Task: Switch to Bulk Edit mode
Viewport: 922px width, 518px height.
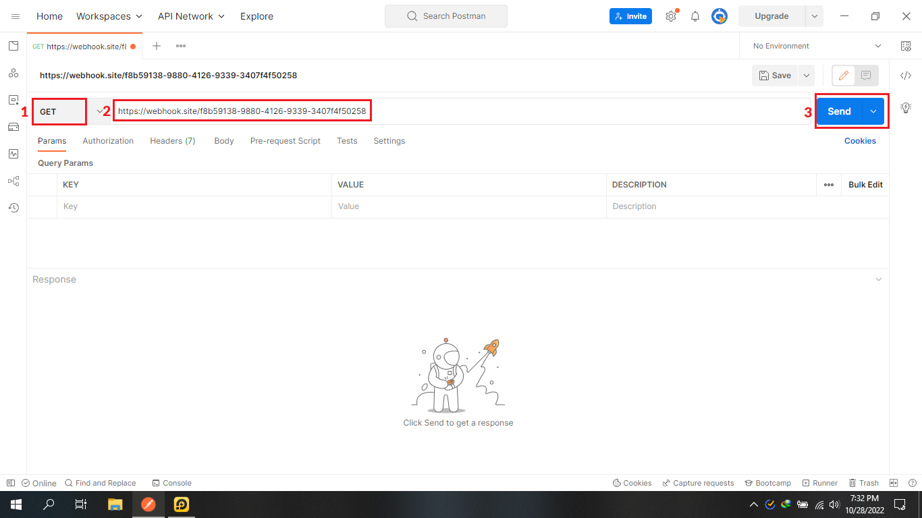Action: coord(865,185)
